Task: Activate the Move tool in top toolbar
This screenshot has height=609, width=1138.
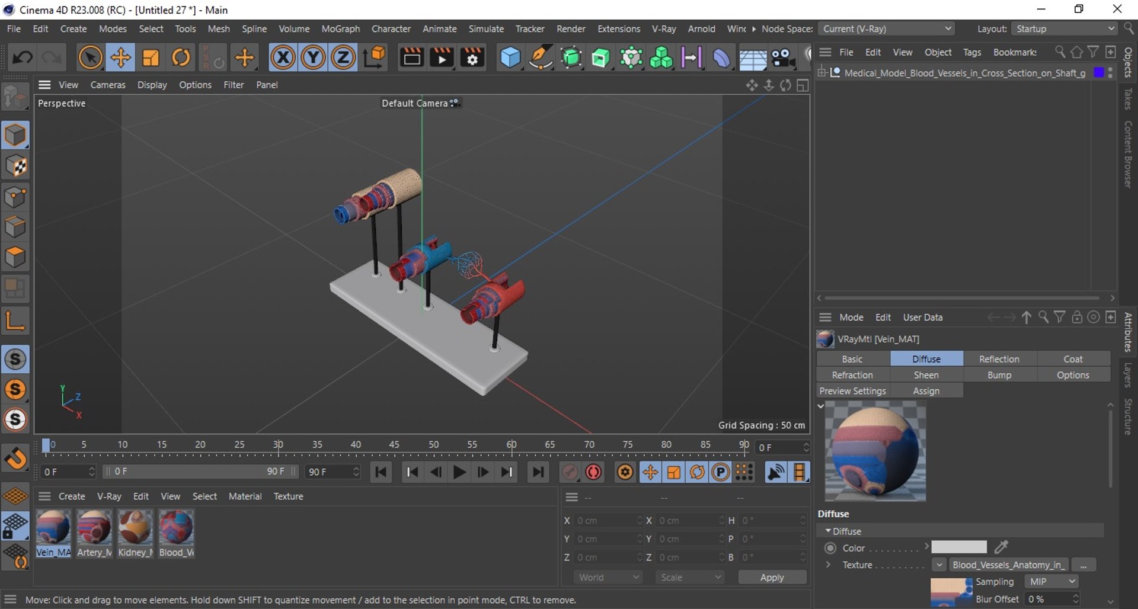Action: [x=120, y=57]
